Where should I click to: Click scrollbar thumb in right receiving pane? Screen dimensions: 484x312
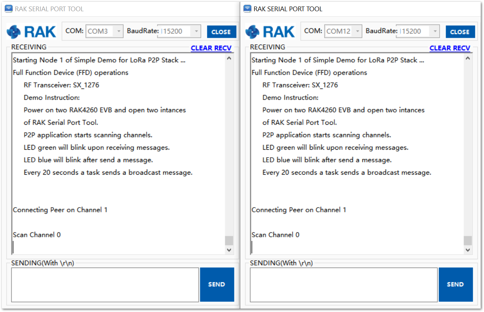[x=468, y=241]
